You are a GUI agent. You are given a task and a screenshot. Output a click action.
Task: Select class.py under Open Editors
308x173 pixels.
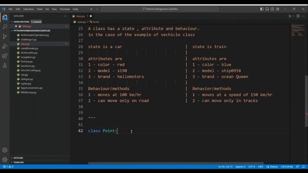coord(27,26)
